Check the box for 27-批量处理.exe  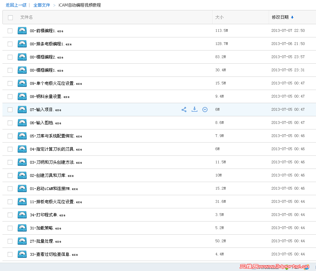tap(10, 241)
